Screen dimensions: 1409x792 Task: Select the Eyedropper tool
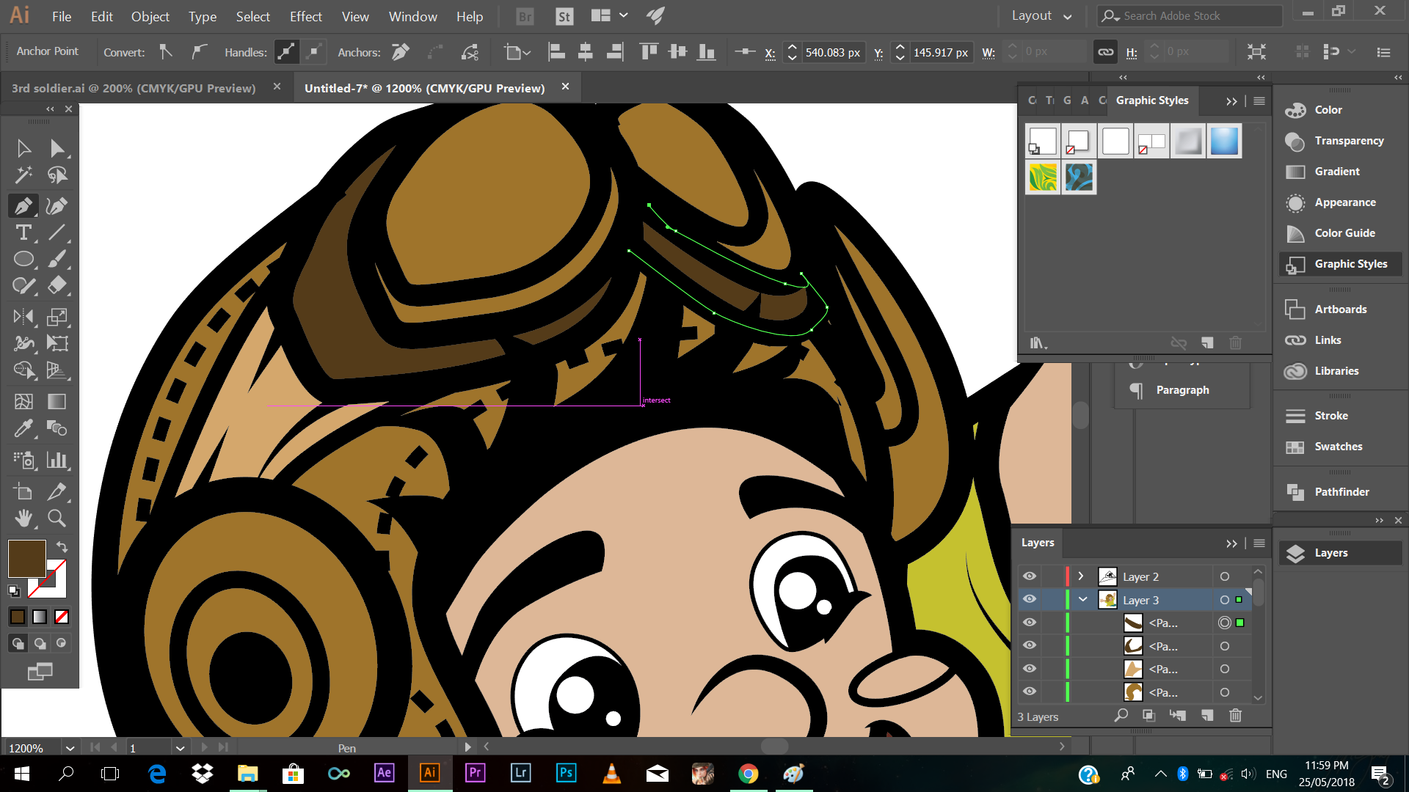tap(23, 428)
